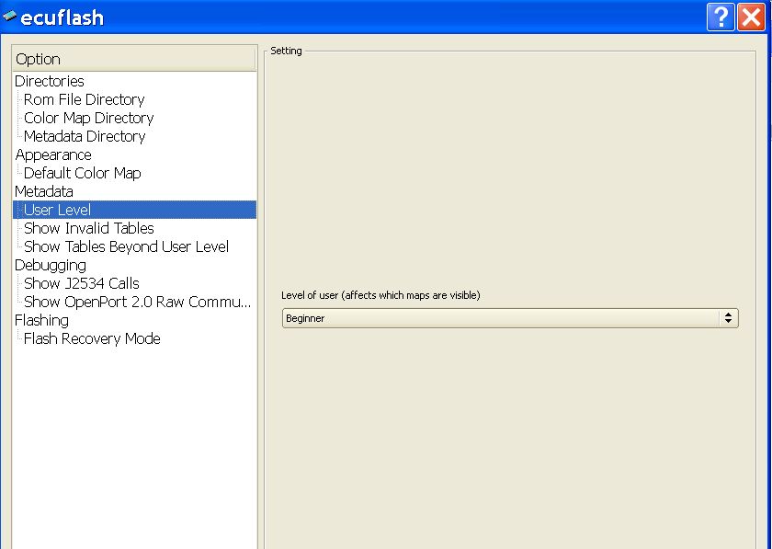Viewport: 772px width, 549px height.
Task: Select Show Tables Beyond User Level
Action: 126,246
